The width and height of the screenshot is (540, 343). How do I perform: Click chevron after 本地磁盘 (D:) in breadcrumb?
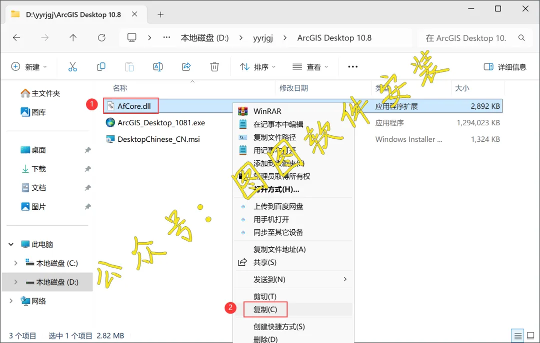click(x=240, y=38)
